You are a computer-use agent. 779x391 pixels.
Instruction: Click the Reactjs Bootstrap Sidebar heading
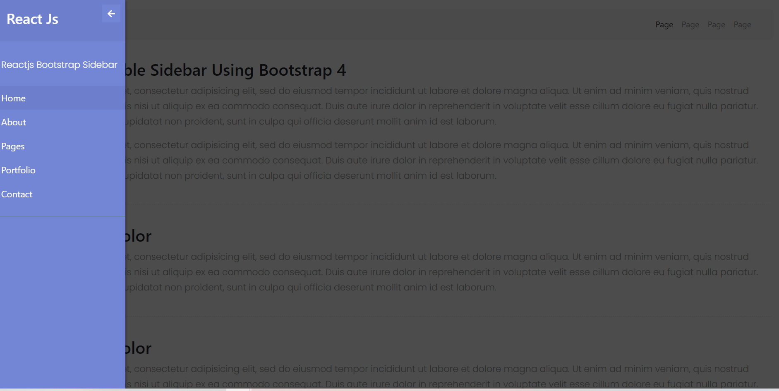(59, 65)
